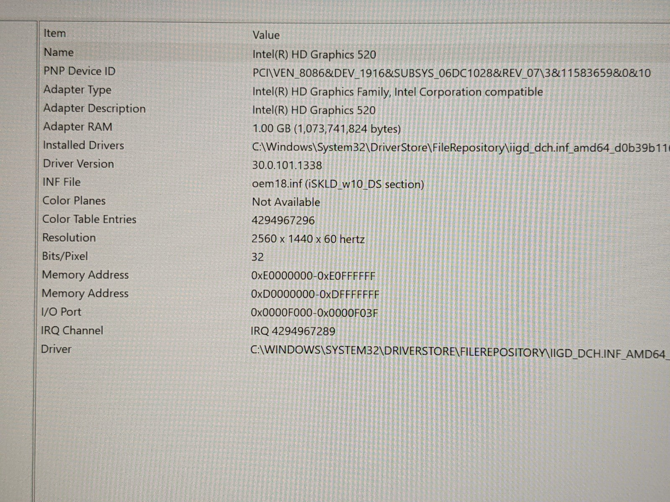Select the Resolution row
This screenshot has width=670, height=502.
coord(69,238)
